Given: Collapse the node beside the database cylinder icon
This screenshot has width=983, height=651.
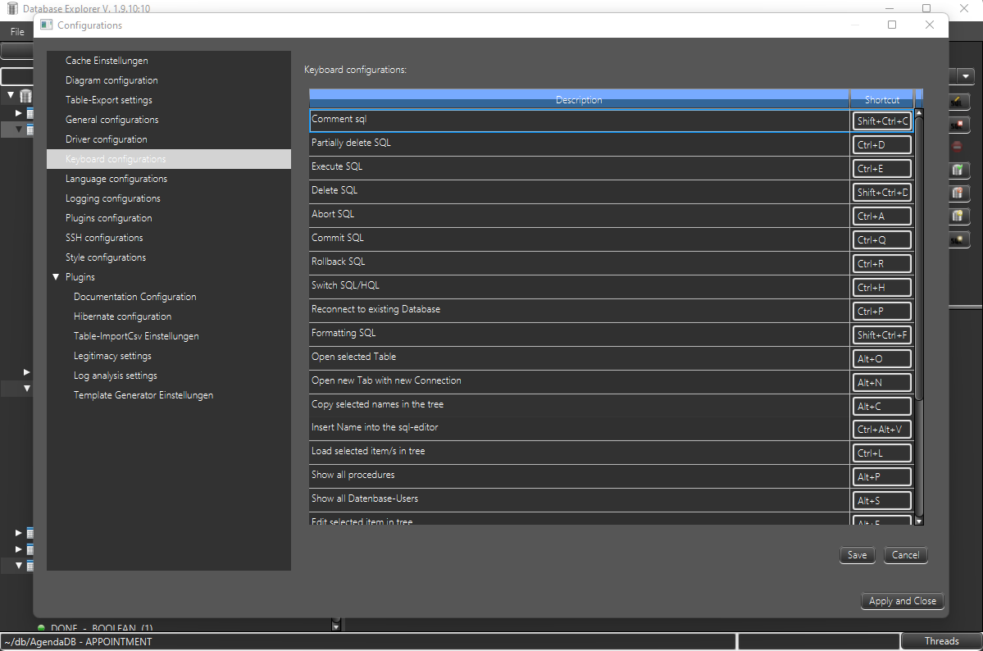Looking at the screenshot, I should [x=11, y=95].
